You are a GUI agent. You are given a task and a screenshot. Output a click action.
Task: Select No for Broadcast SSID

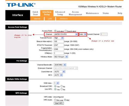62,86
